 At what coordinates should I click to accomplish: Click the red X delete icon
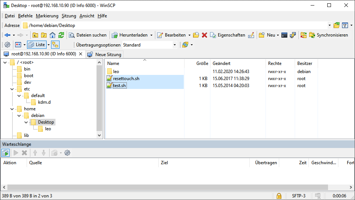[x=204, y=35]
